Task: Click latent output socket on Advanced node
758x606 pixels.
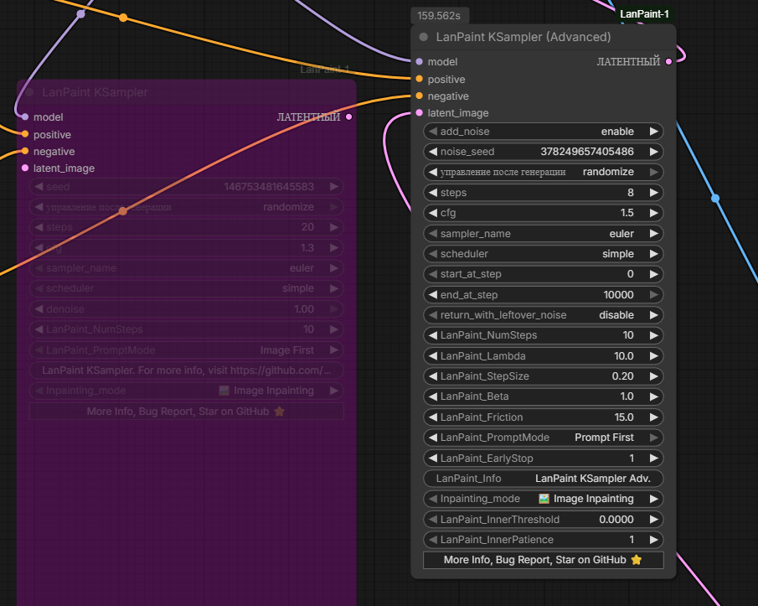Action: tap(668, 61)
